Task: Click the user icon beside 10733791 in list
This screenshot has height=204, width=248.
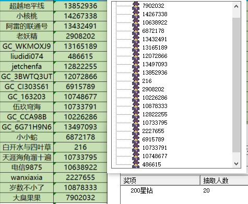Action: [136, 148]
